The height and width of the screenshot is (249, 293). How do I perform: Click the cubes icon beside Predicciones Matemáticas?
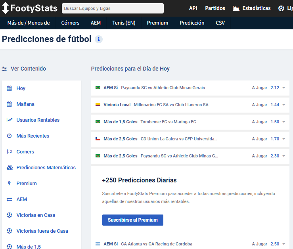coord(10,167)
